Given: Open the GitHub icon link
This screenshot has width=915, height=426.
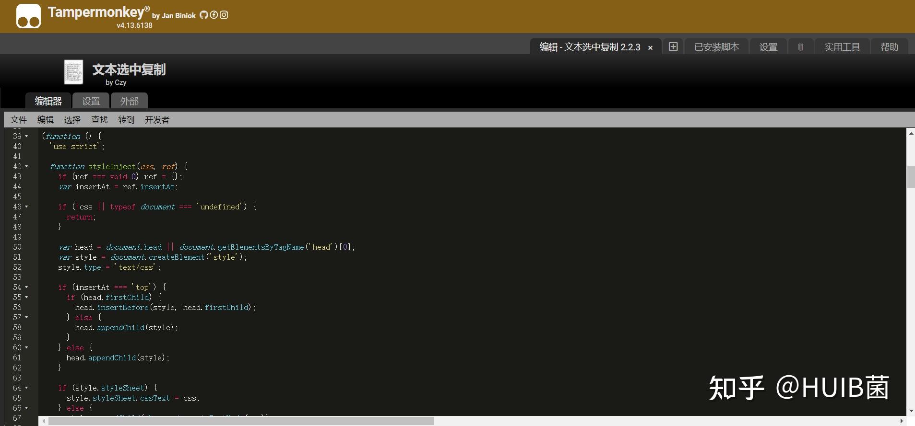Looking at the screenshot, I should pos(204,15).
